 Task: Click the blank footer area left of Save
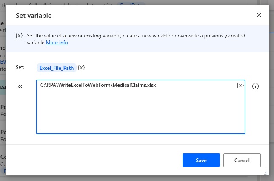[94, 160]
